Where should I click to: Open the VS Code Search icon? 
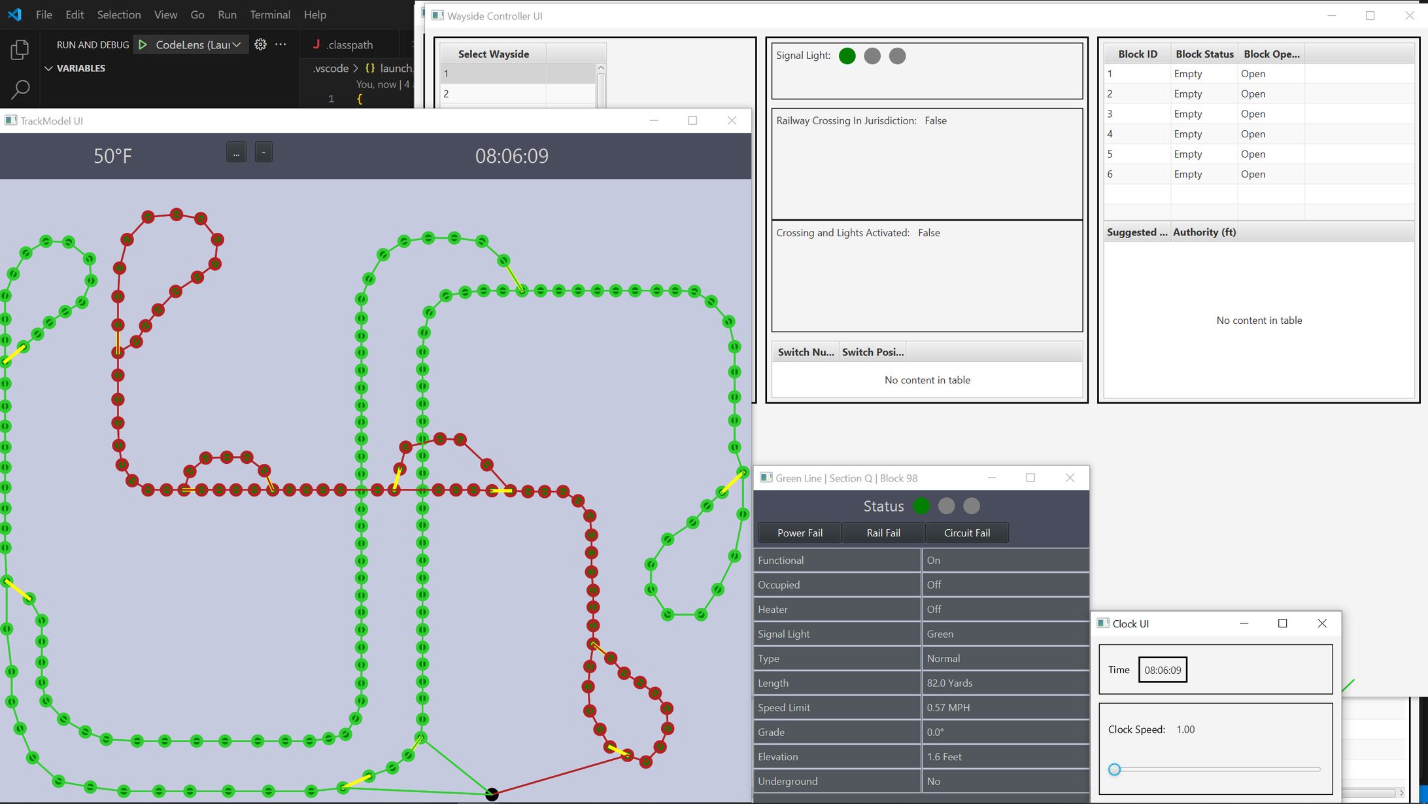20,90
